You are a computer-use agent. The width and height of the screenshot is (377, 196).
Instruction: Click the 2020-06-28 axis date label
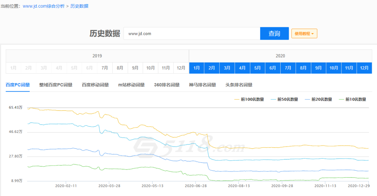pyautogui.click(x=196, y=186)
